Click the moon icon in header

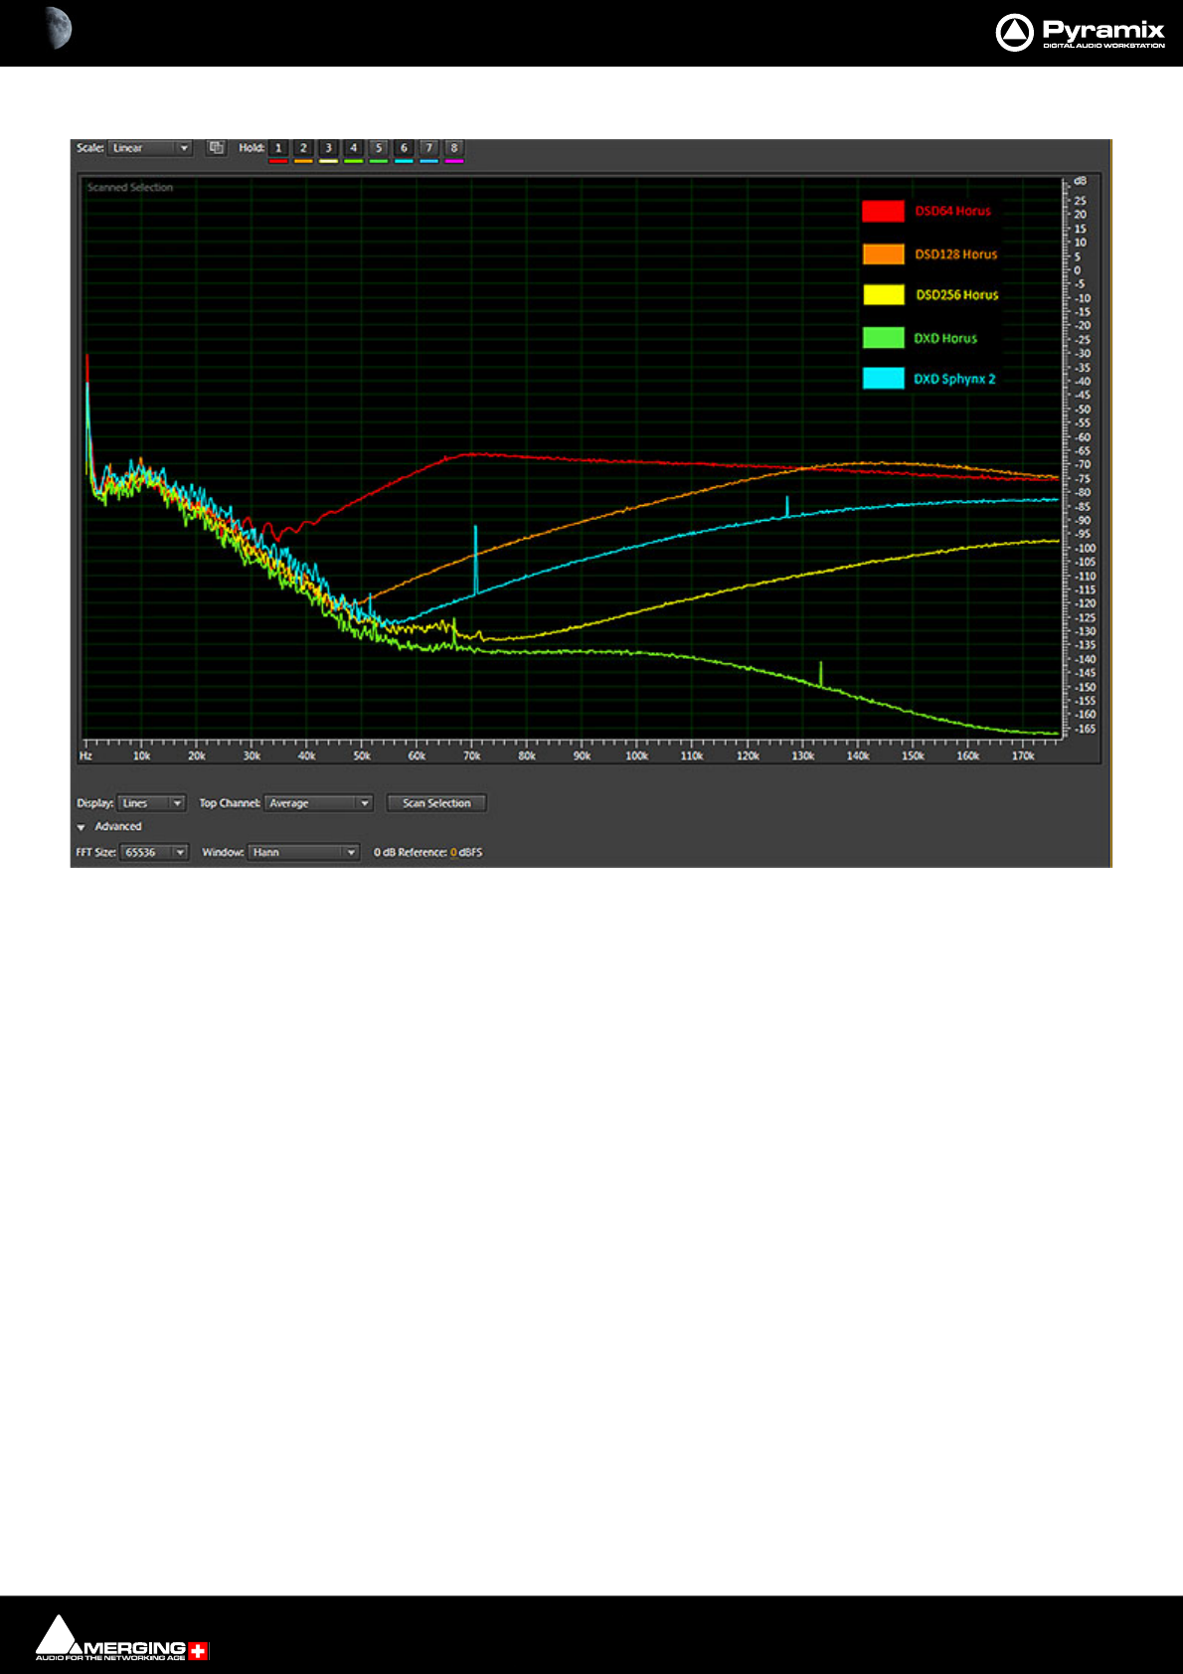click(x=59, y=28)
